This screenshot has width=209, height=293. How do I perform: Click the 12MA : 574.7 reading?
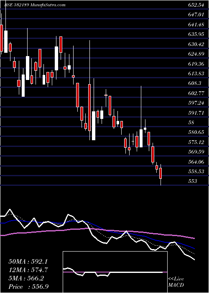pyautogui.click(x=28, y=270)
